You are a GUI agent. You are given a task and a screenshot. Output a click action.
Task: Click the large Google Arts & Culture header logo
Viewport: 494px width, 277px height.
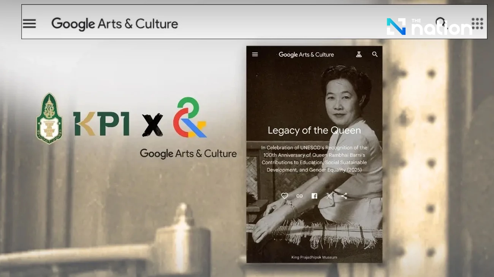tap(114, 24)
